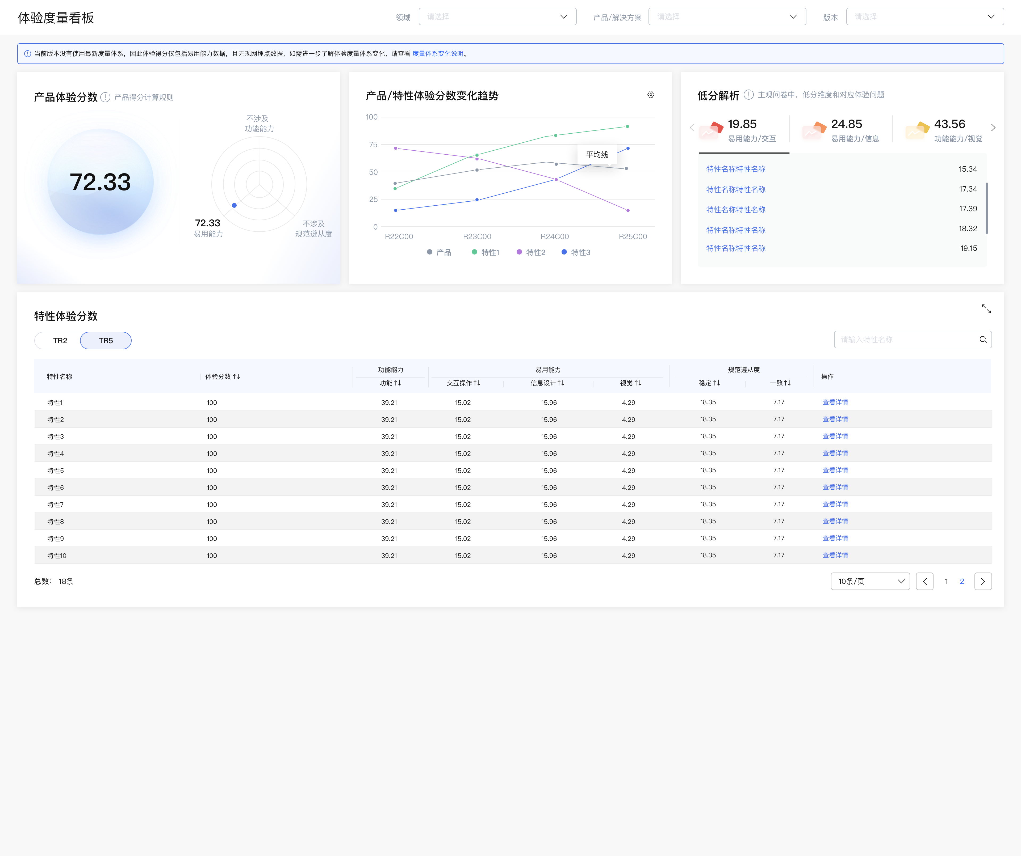
Task: Click 总数: 18条 text
Action: point(53,582)
